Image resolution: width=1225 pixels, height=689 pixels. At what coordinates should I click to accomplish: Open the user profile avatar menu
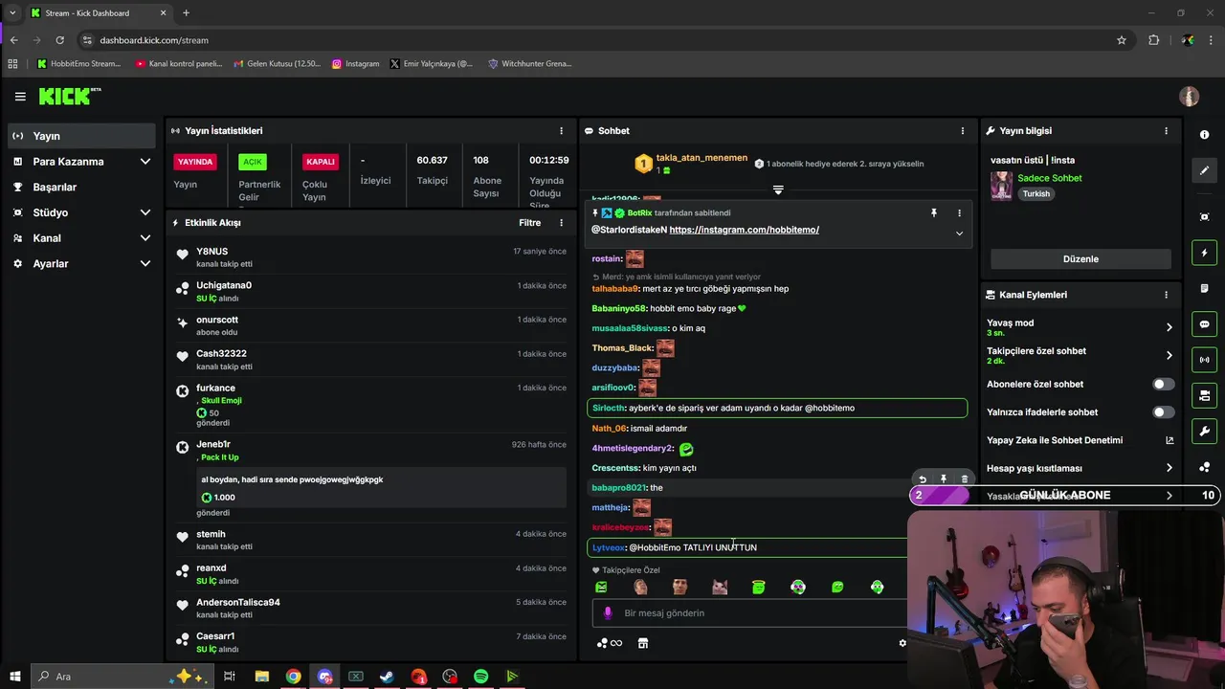point(1189,97)
